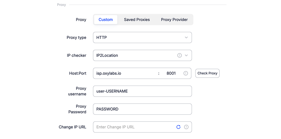The width and height of the screenshot is (281, 139).
Task: Click info icon in Change IP URL field
Action: (x=186, y=127)
